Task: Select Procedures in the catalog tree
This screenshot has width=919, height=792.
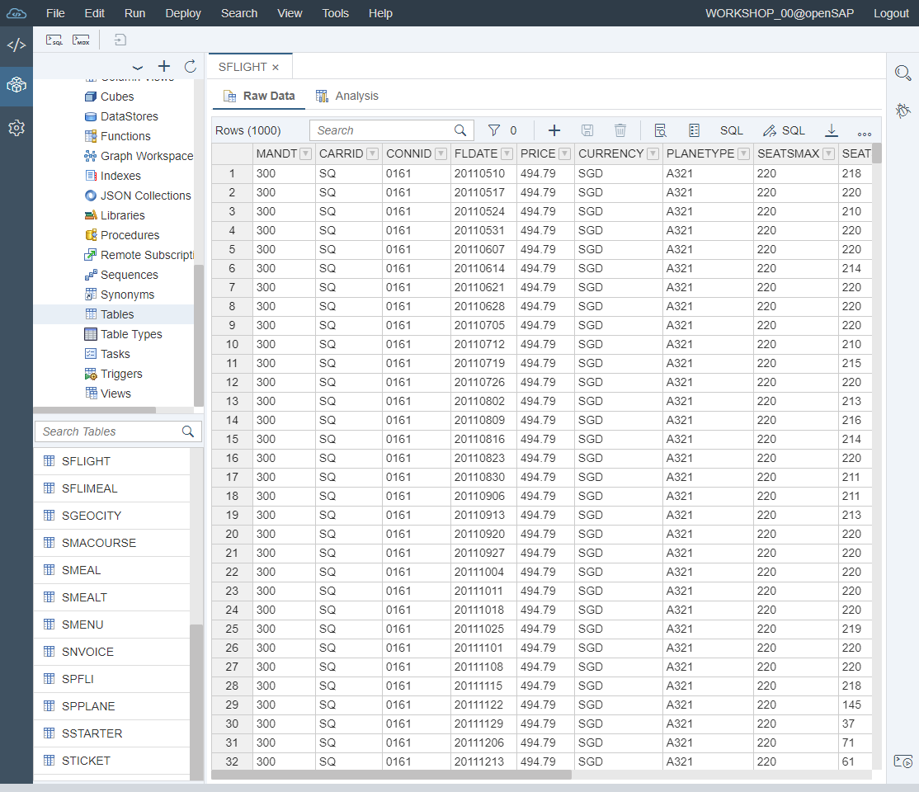Action: point(130,235)
